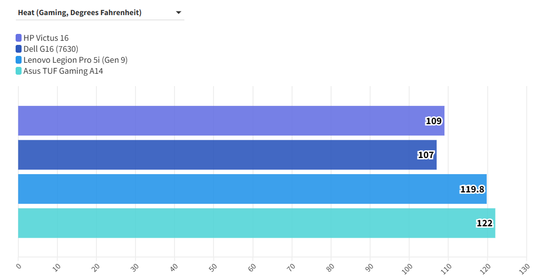546x279 pixels.
Task: Click the Asus TUF Gaming A14 legend swatch
Action: click(18, 71)
